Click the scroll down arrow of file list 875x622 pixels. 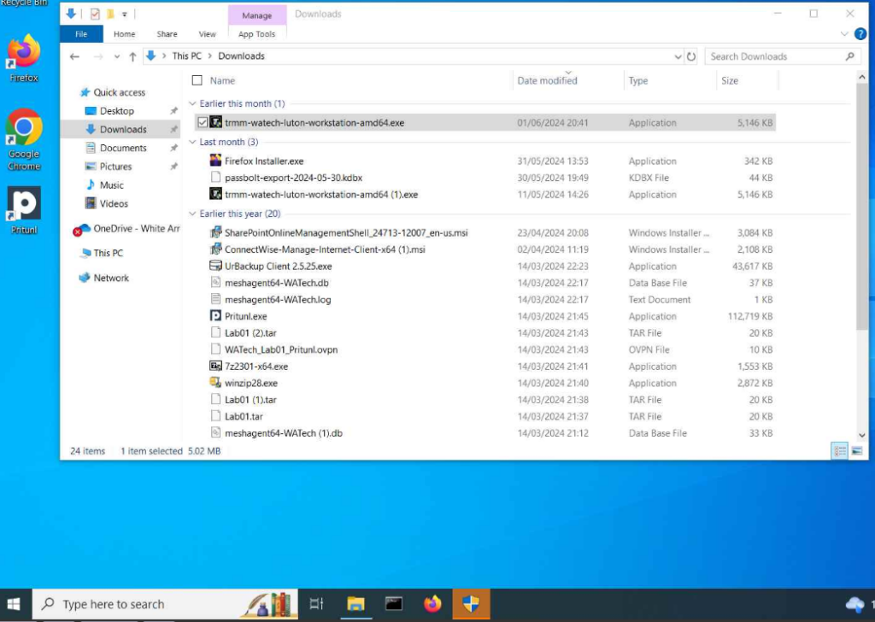[861, 435]
